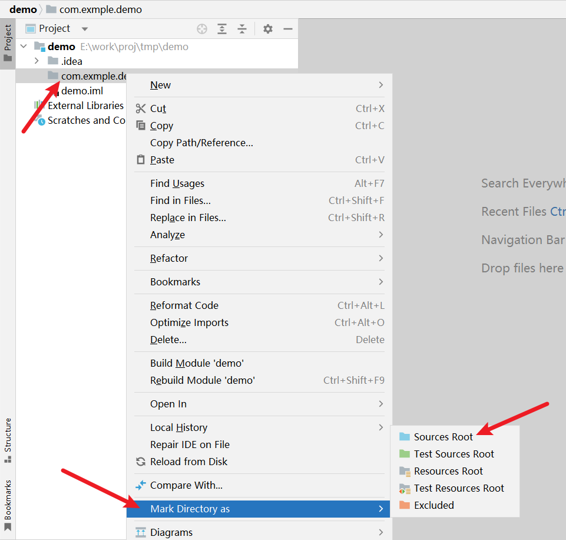Mark directory as Sources Root

tap(455, 437)
